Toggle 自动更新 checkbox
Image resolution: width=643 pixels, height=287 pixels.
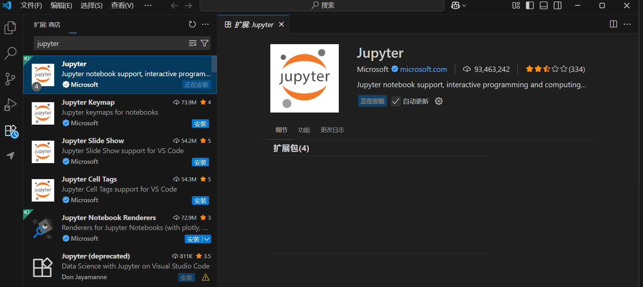pyautogui.click(x=396, y=101)
